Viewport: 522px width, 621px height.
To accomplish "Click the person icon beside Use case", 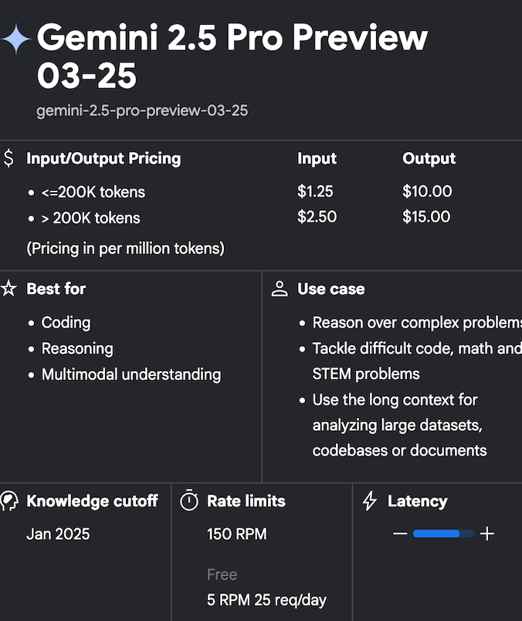I will click(x=280, y=289).
